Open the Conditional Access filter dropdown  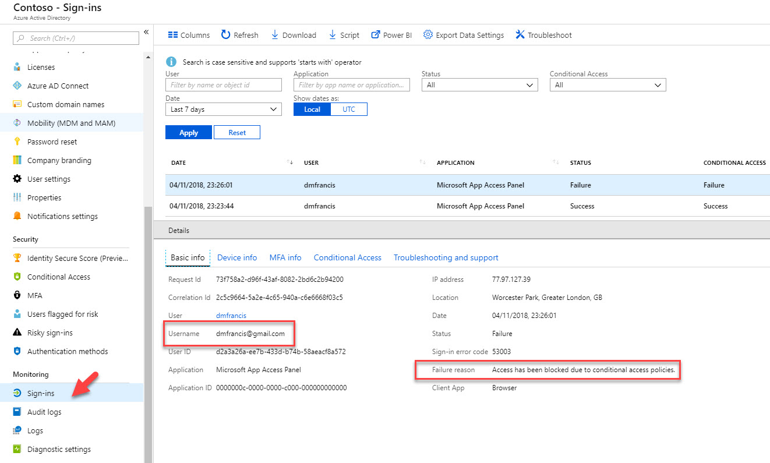[607, 85]
